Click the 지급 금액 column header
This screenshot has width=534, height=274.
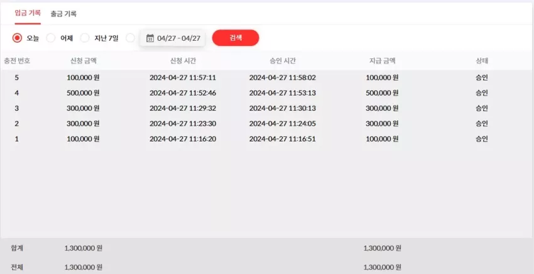tap(382, 61)
